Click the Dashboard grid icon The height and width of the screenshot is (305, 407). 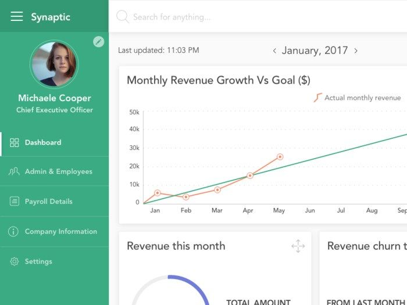click(15, 143)
